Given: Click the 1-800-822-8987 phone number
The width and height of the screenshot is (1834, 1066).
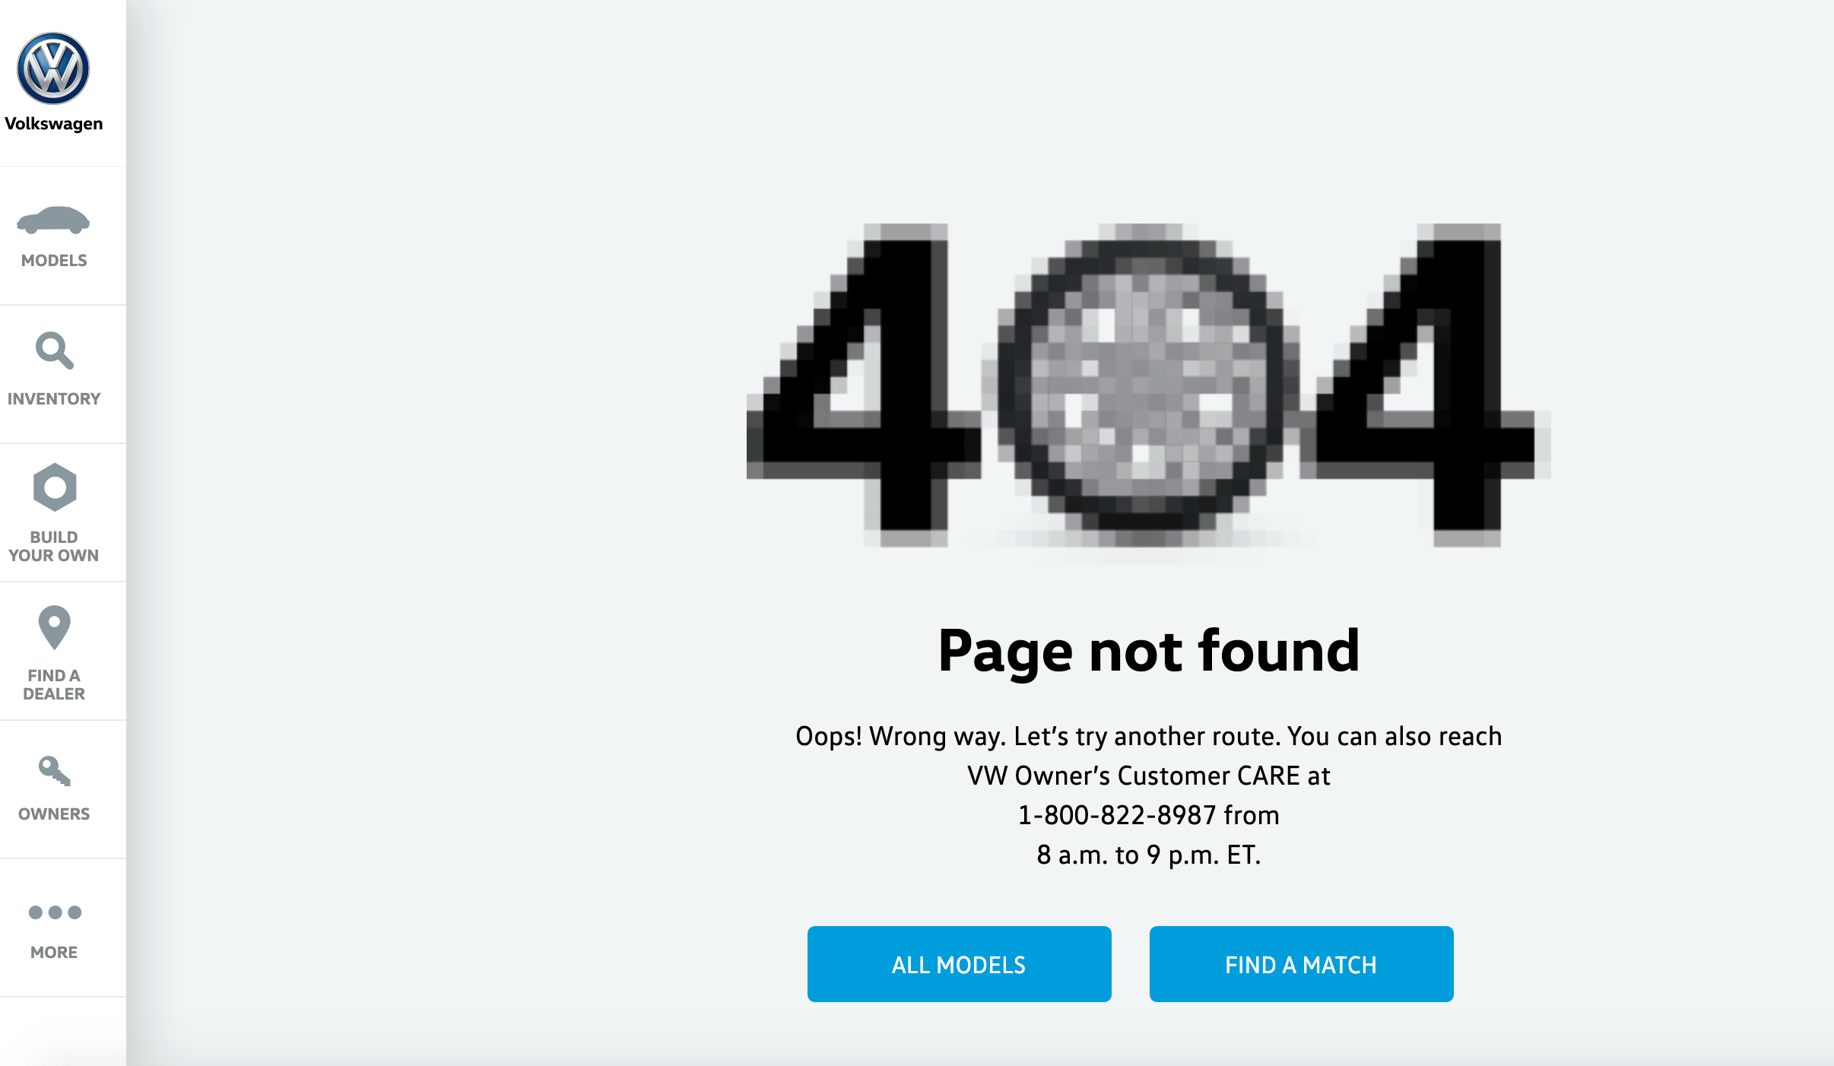Looking at the screenshot, I should point(1117,815).
